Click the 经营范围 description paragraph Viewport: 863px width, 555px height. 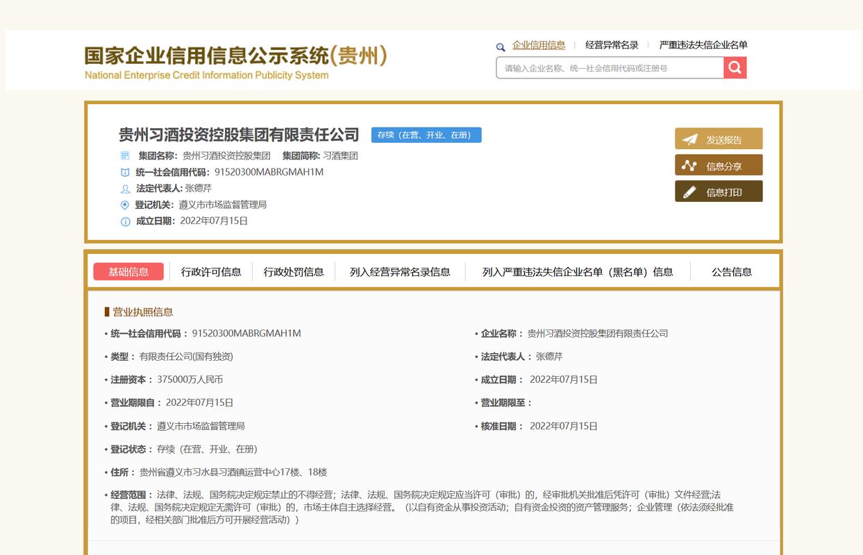click(x=422, y=507)
